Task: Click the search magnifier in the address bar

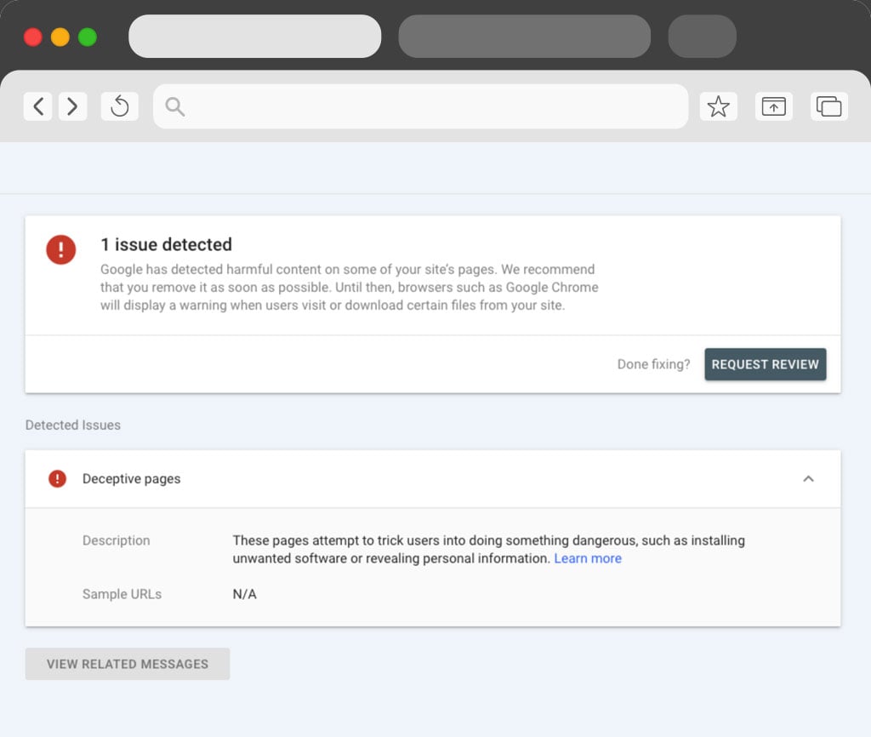Action: [174, 106]
